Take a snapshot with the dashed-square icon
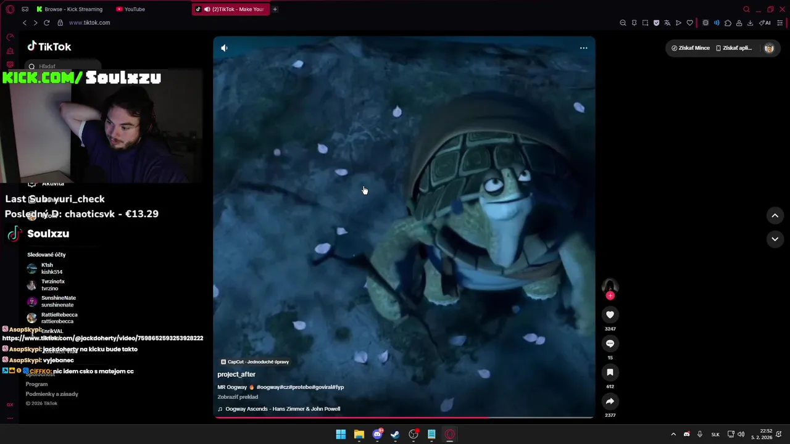 coord(645,23)
